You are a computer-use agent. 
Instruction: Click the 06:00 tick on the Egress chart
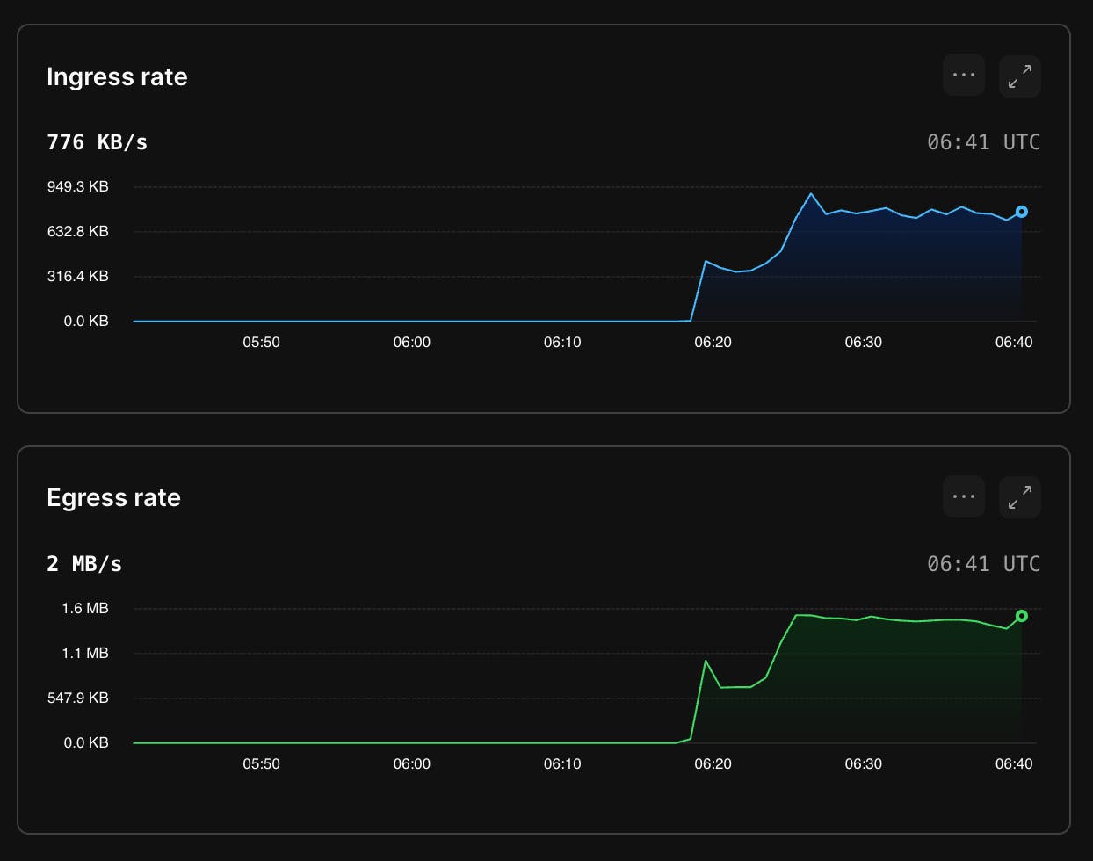pos(411,763)
